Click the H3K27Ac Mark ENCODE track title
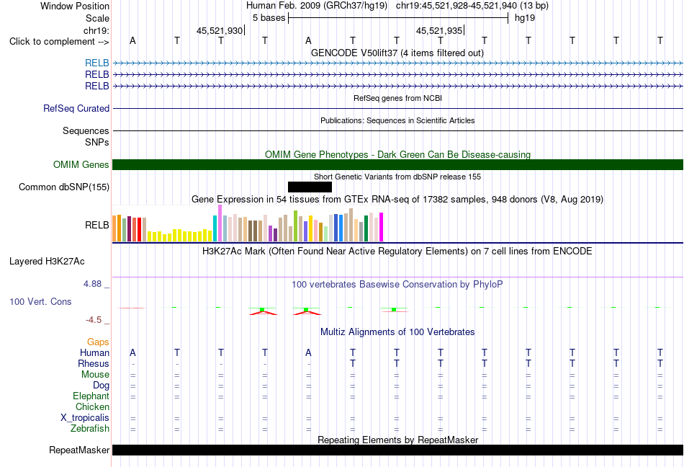Viewport: 684px width, 467px height. (x=397, y=252)
